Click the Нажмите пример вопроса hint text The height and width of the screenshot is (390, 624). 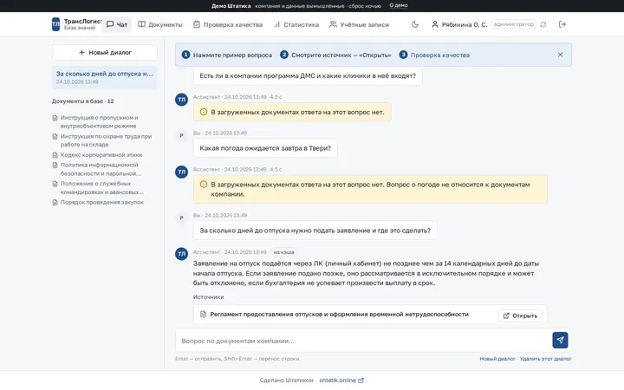click(232, 55)
